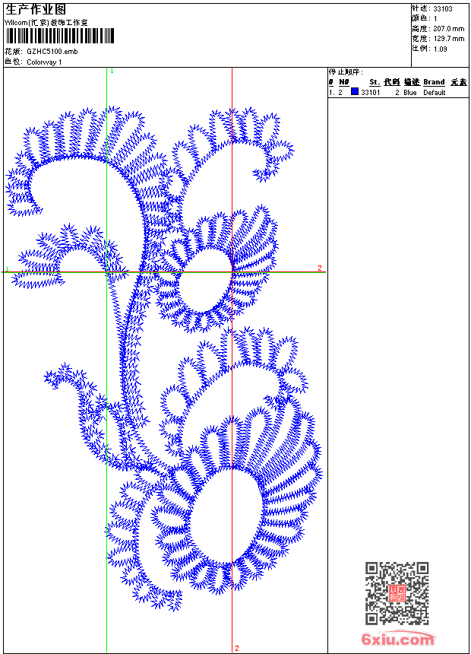
Task: Select the height value '207.0 mm'
Action: point(448,29)
